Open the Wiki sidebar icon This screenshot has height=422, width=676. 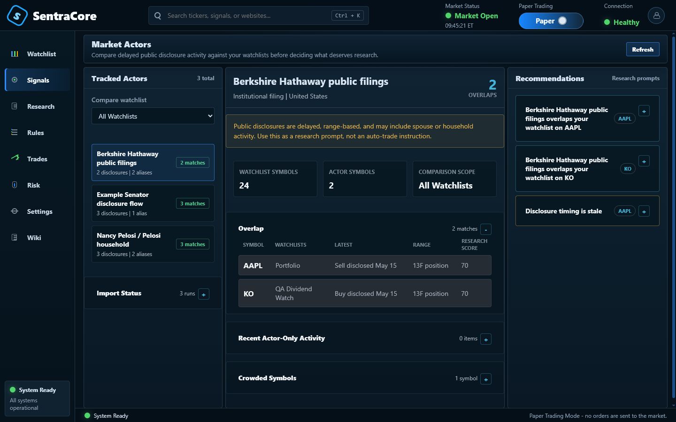coord(15,237)
